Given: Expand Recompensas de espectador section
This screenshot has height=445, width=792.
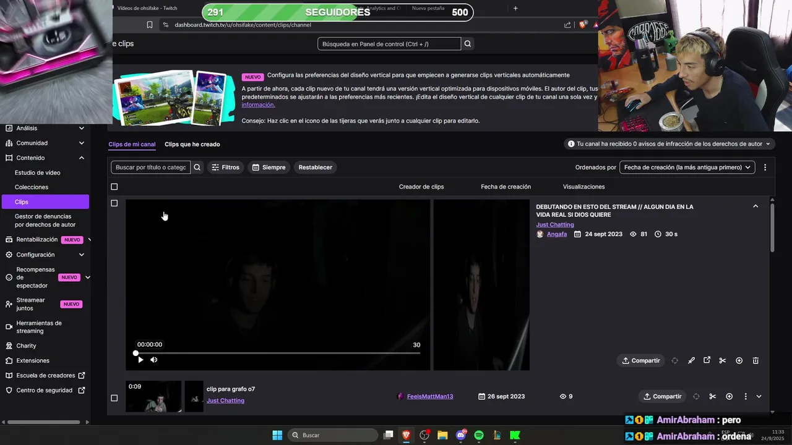Looking at the screenshot, I should (87, 278).
